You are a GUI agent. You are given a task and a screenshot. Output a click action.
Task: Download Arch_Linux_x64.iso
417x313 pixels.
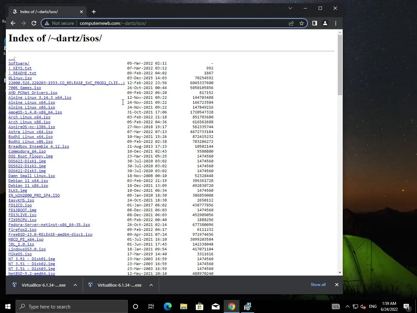point(29,117)
